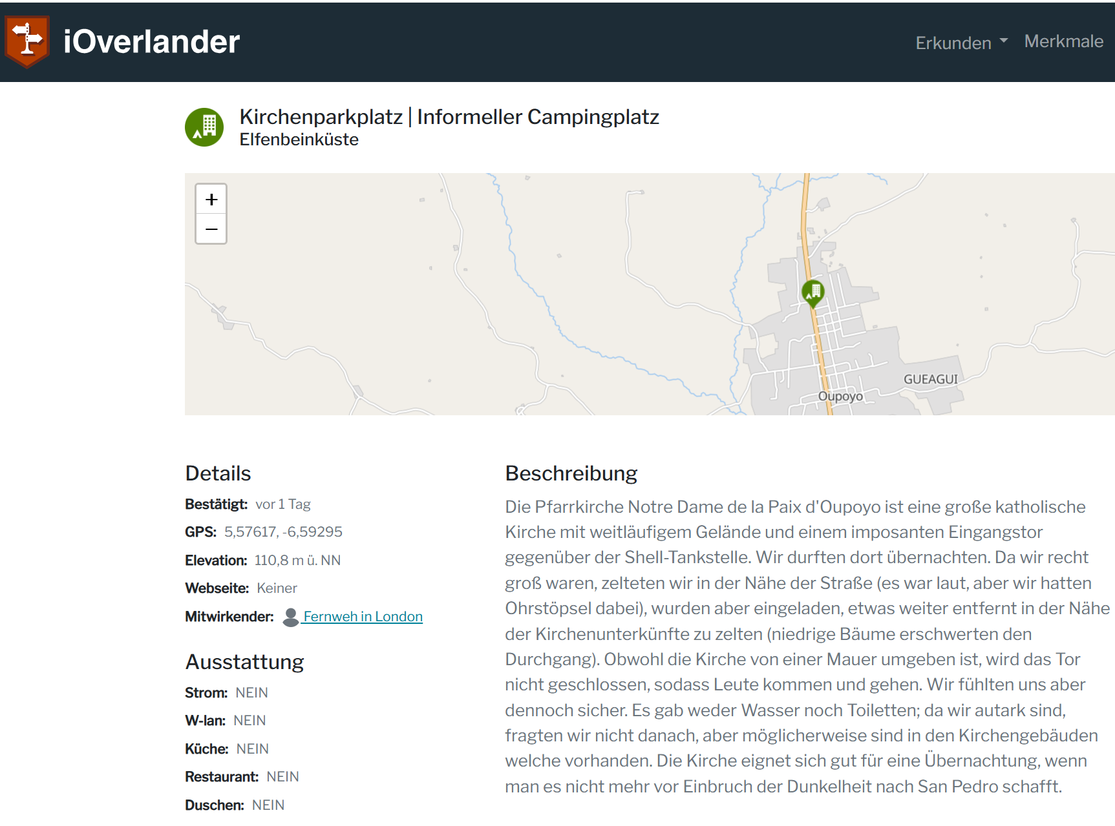
Task: Open the Fernweh in London contributor profile
Action: 363,617
